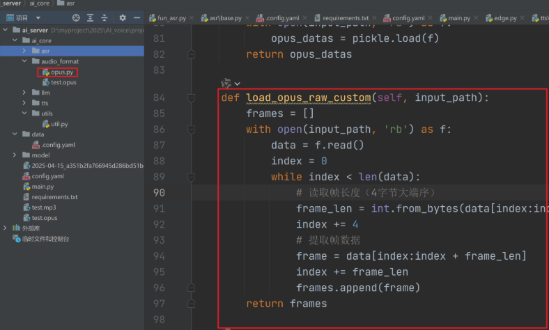Click the 'index = 0' code line
This screenshot has width=549, height=330.
click(299, 161)
